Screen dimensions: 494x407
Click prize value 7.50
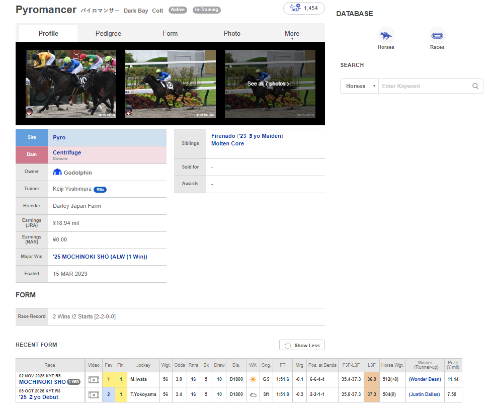point(451,394)
